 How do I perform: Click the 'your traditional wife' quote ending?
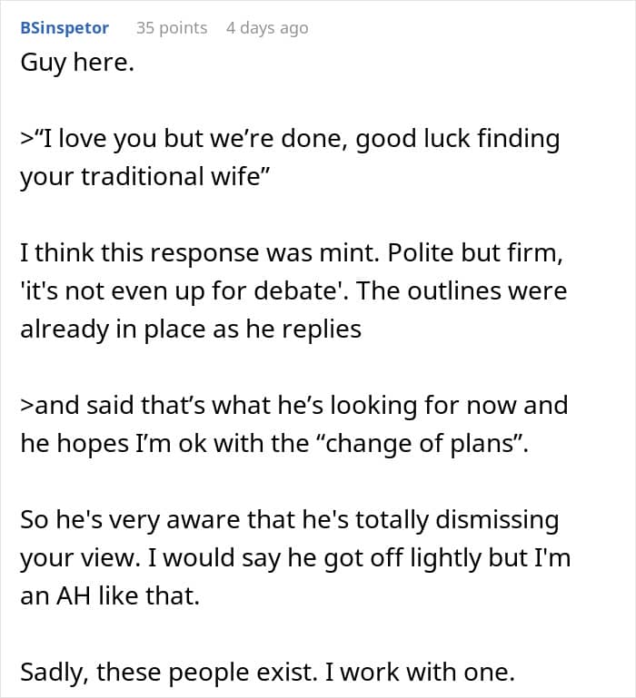[x=145, y=176]
